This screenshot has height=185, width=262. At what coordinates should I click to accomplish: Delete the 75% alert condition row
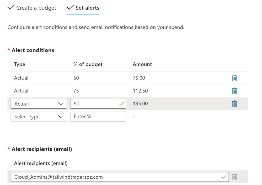(234, 91)
